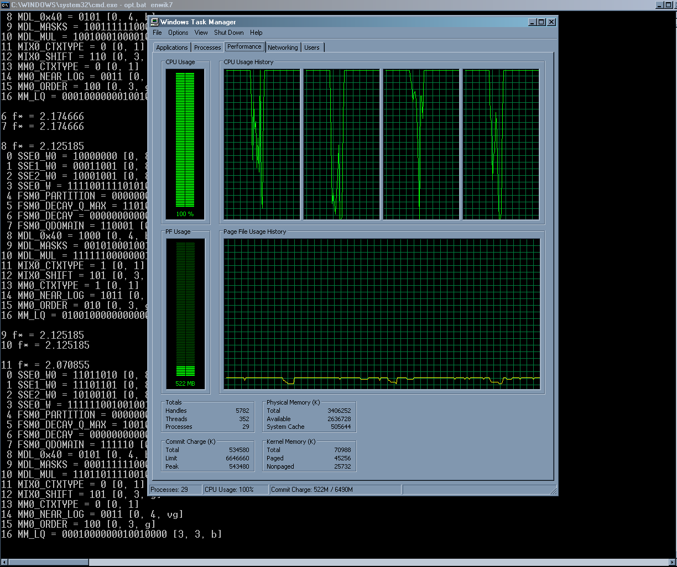The width and height of the screenshot is (677, 567).
Task: Open the Help menu
Action: 256,33
